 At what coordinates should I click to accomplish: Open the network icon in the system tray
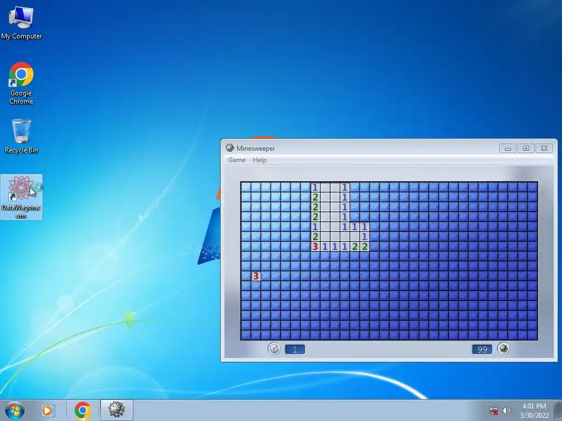[493, 411]
